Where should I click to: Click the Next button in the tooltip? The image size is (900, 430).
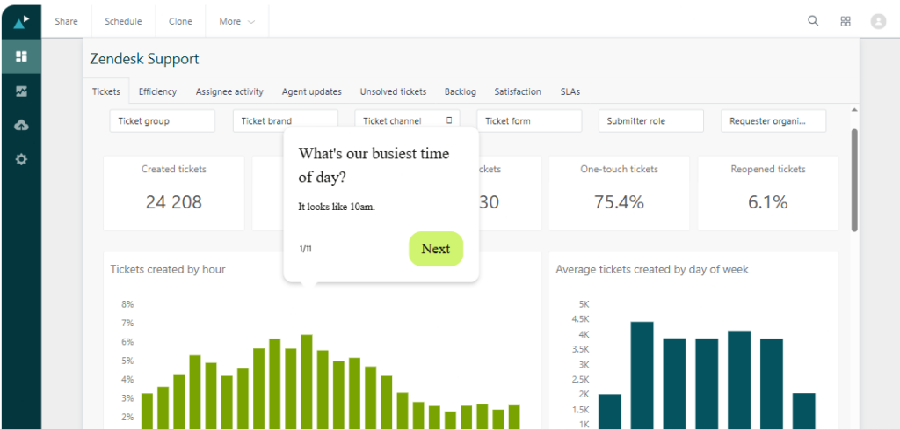click(436, 249)
